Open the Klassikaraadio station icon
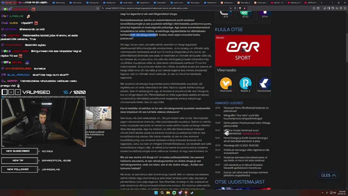 [264, 83]
